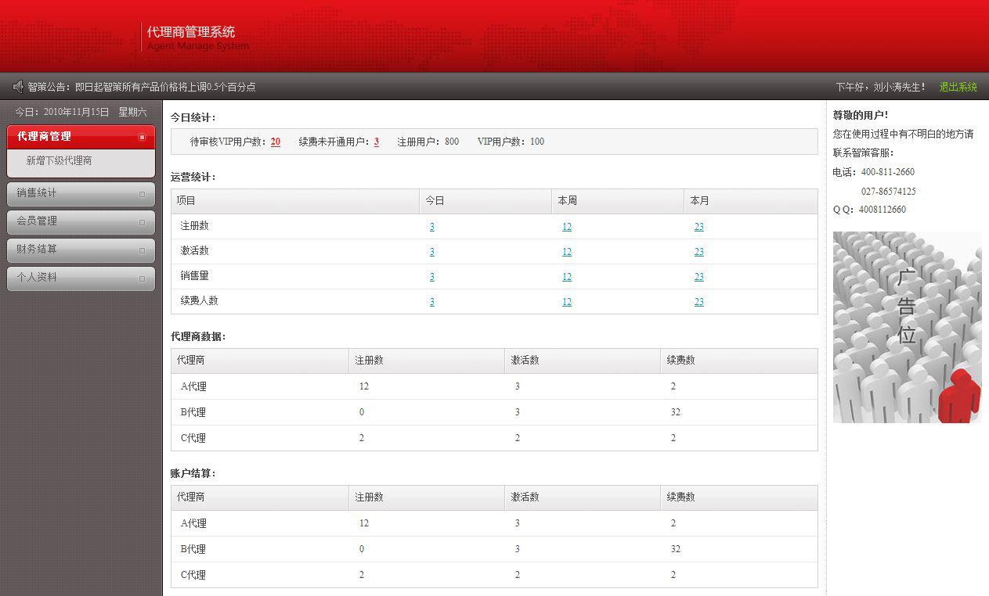Open the 激活数 今日 value link
The height and width of the screenshot is (596, 989).
(432, 252)
